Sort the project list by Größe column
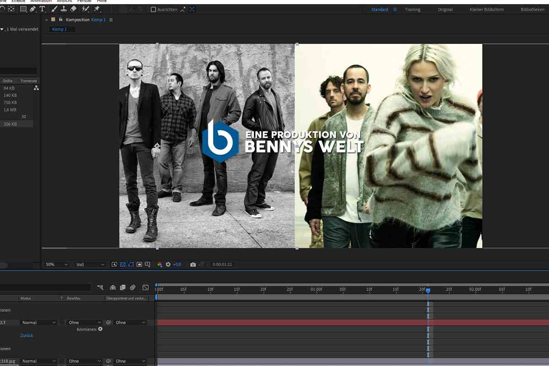The width and height of the screenshot is (549, 366). 8,81
